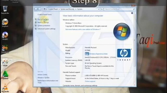Click the Windows 7 logo orb

coord(122,32)
